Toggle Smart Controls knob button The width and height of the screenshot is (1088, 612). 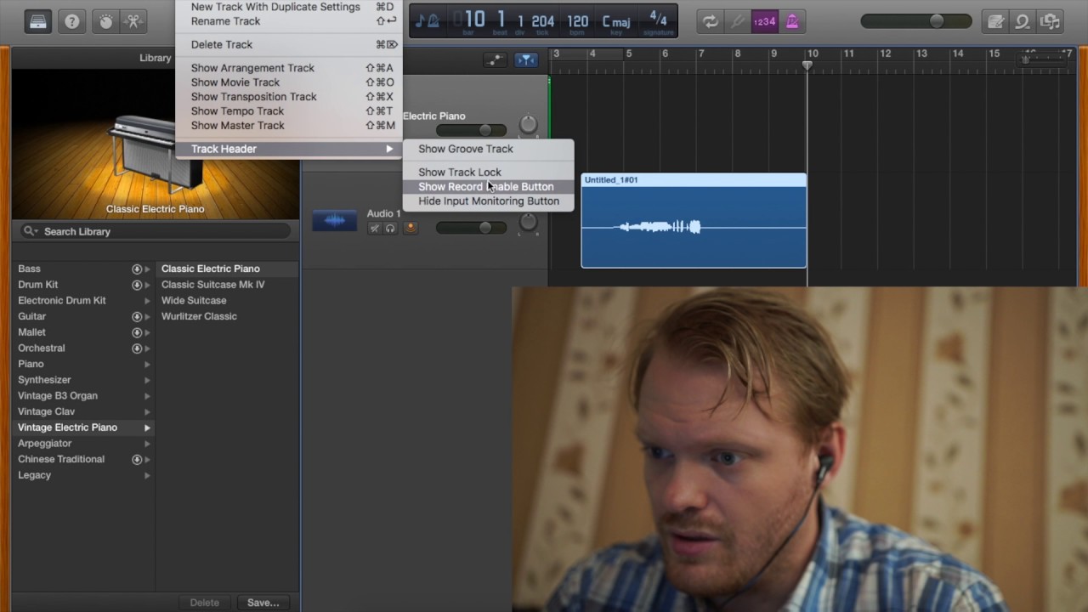coord(106,21)
